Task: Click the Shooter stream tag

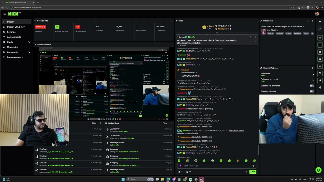Action: coord(280,33)
